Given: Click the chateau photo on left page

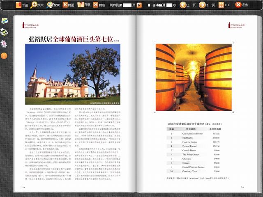Looking at the screenshot, I should pyautogui.click(x=73, y=74).
